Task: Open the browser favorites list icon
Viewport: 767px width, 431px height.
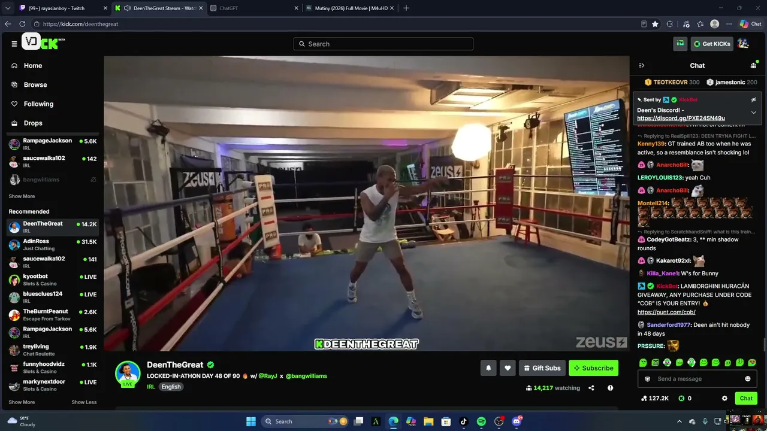Action: tap(699, 24)
